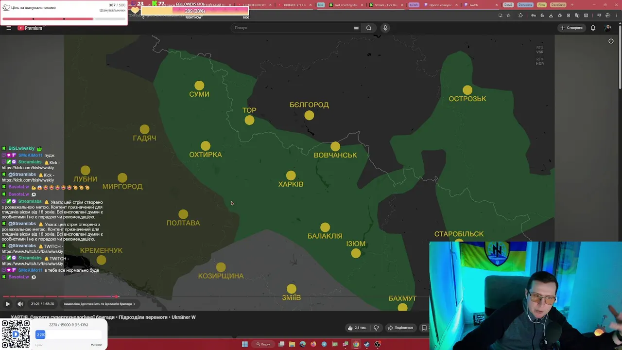Viewport: 622px width, 350px height.
Task: Open the browser extensions puzzle icon
Action: pyautogui.click(x=520, y=16)
